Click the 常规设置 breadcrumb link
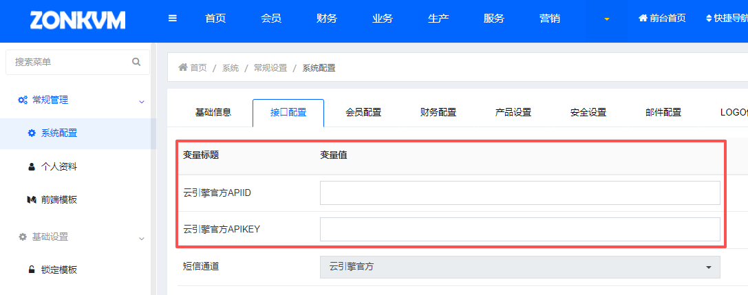The image size is (748, 295). click(x=270, y=67)
